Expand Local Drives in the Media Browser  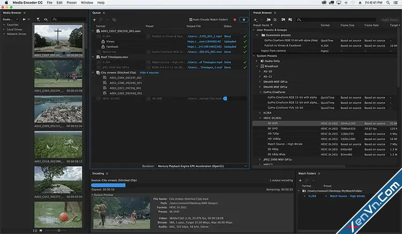(x=4, y=29)
